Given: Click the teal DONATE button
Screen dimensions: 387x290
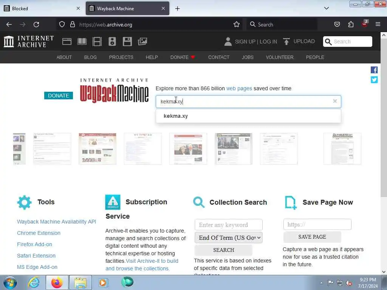Looking at the screenshot, I should point(59,96).
